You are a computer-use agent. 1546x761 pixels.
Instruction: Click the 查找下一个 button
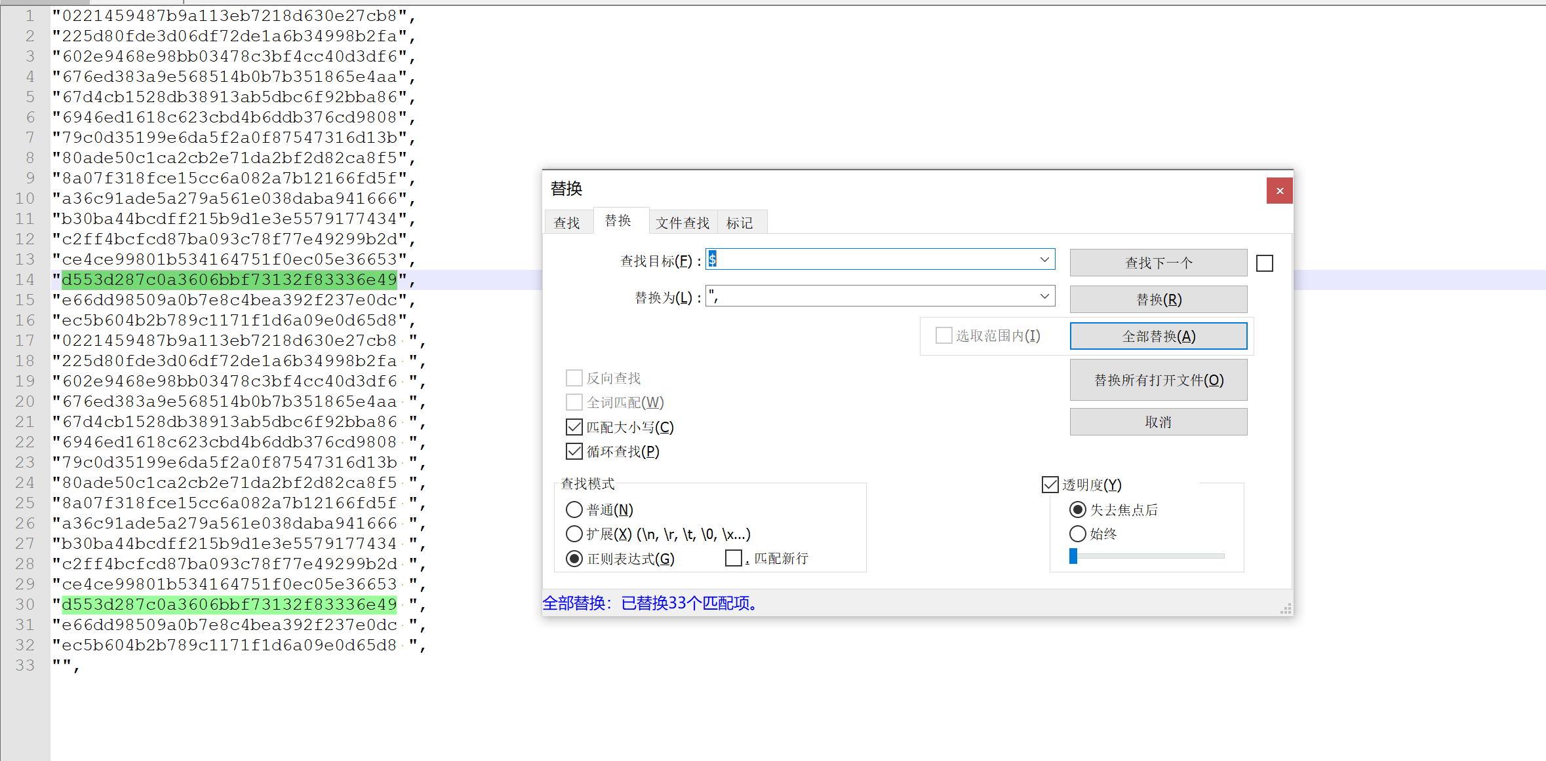coord(1158,262)
